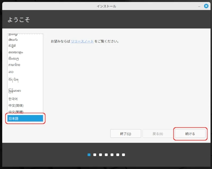Image resolution: width=212 pixels, height=169 pixels.
Task: Select Malayalam (മലയാളം) in the list
Action: (x=16, y=52)
